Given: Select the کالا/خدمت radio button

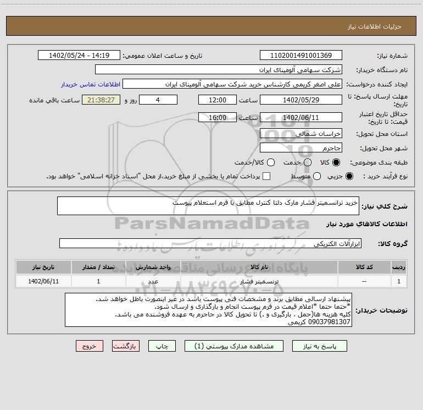Looking at the screenshot, I should tap(271, 162).
